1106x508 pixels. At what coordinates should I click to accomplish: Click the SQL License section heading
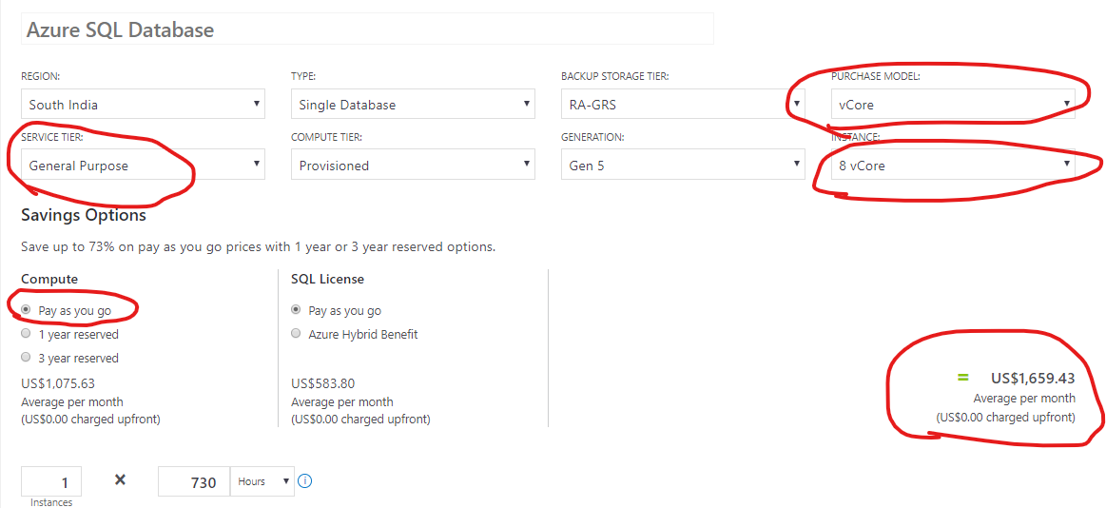pos(327,279)
